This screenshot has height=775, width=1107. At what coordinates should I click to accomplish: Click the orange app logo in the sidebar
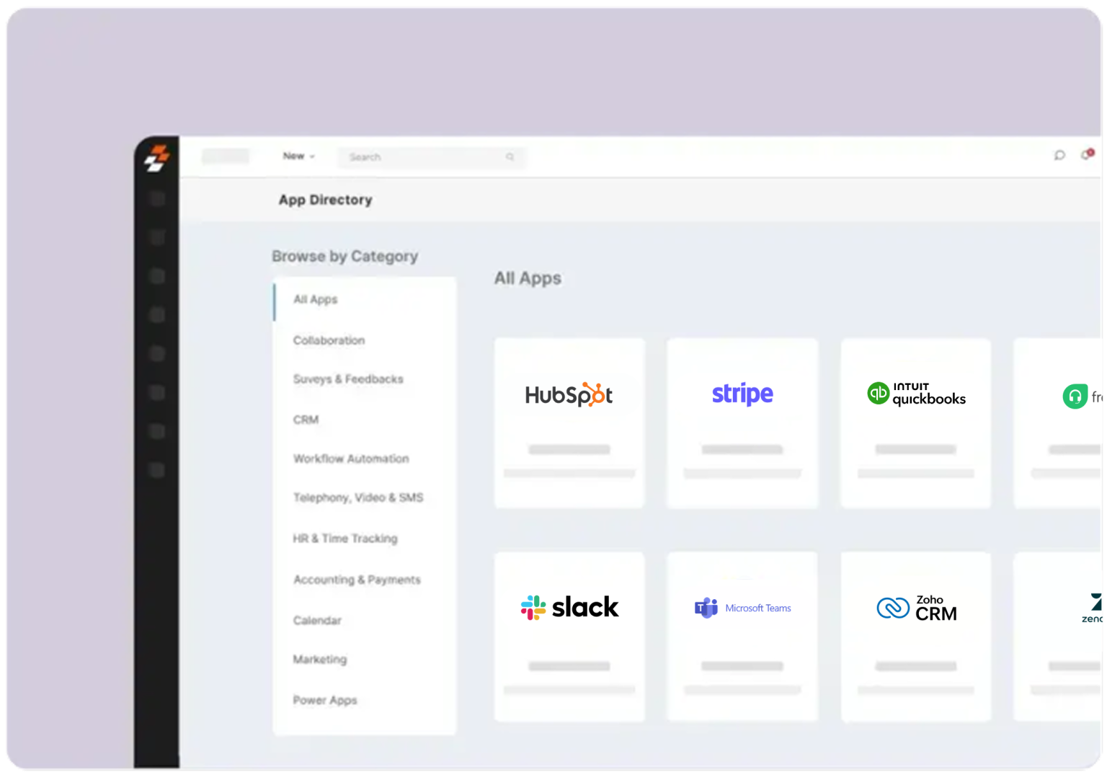pos(156,158)
